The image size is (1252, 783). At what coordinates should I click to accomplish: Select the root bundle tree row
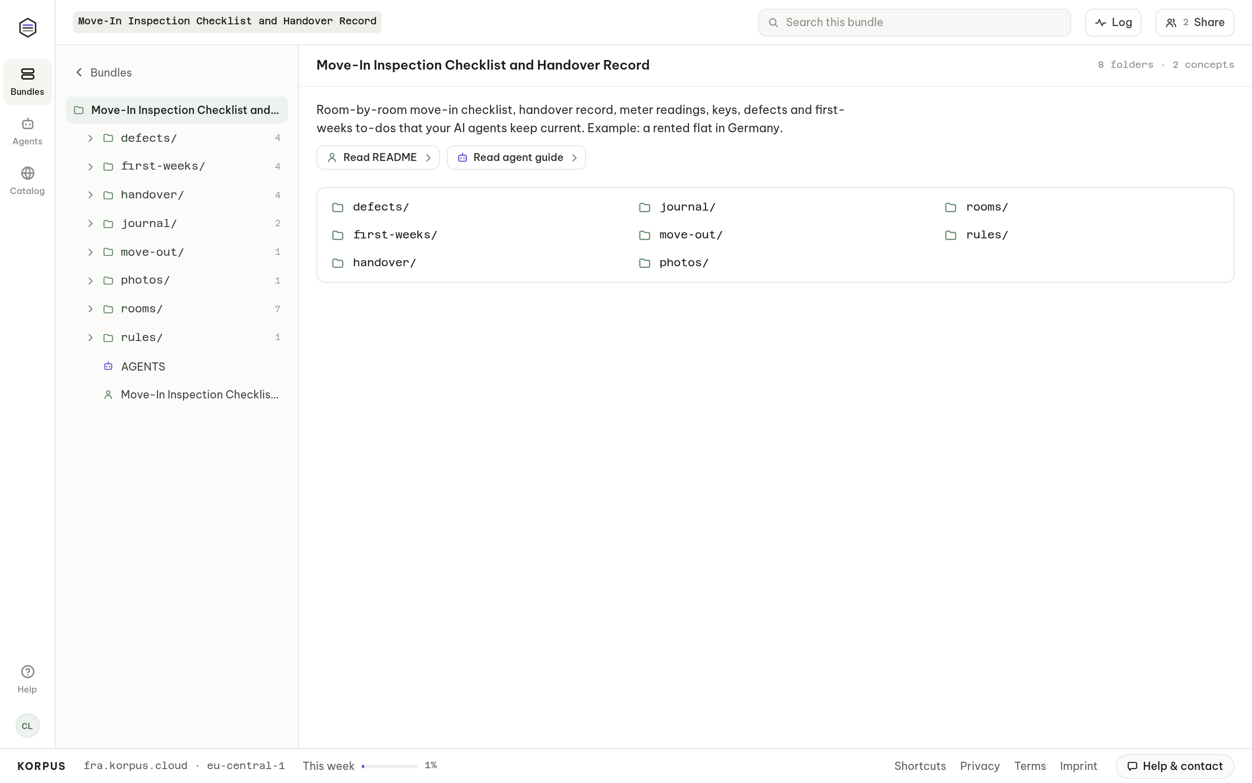(177, 110)
